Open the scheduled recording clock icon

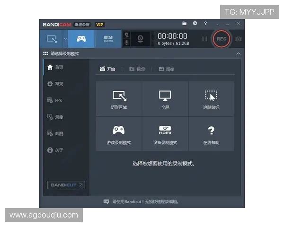(x=195, y=23)
